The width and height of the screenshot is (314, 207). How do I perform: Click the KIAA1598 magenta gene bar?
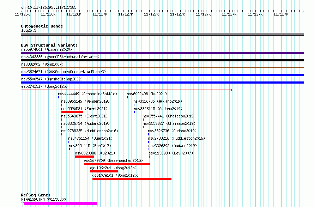coord(61,203)
